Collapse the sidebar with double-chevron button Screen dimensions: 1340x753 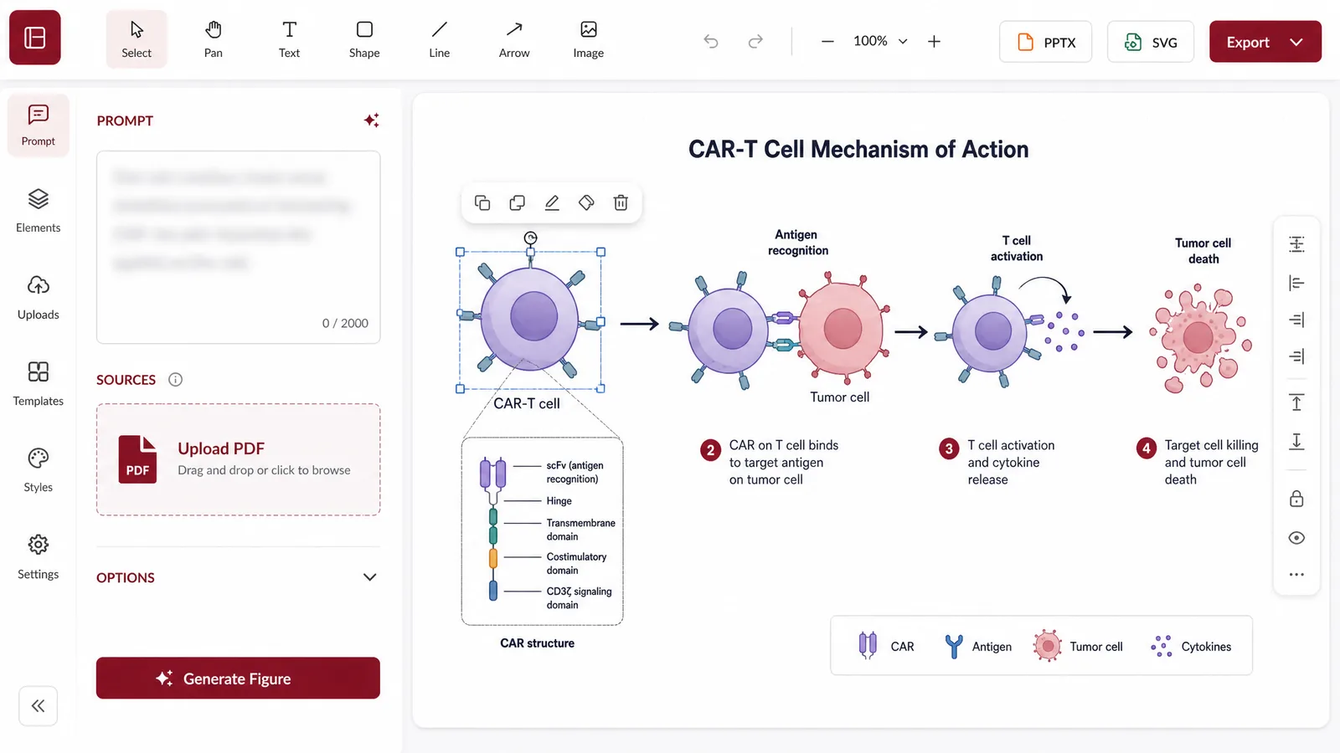[39, 706]
